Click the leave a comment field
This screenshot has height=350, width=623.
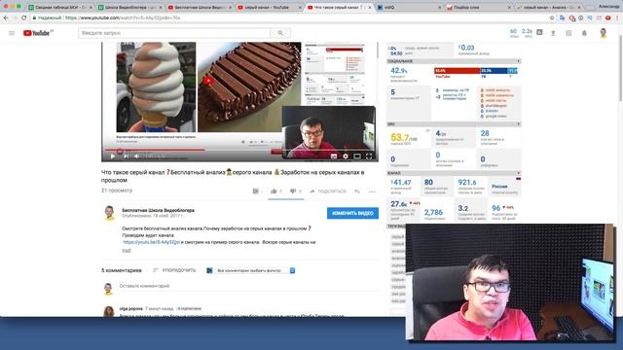coord(248,286)
